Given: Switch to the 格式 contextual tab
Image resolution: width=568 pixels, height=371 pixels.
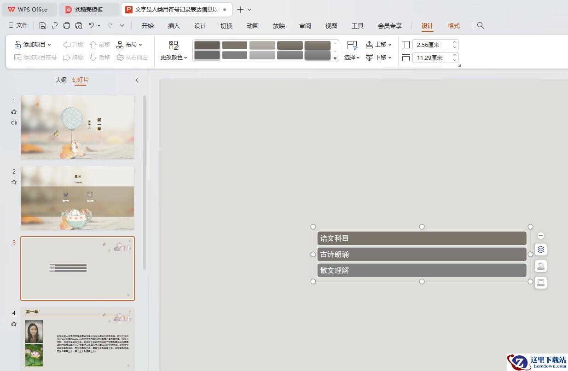Looking at the screenshot, I should (x=454, y=26).
